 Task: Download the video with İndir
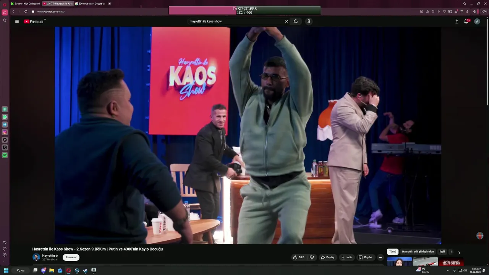coord(347,257)
